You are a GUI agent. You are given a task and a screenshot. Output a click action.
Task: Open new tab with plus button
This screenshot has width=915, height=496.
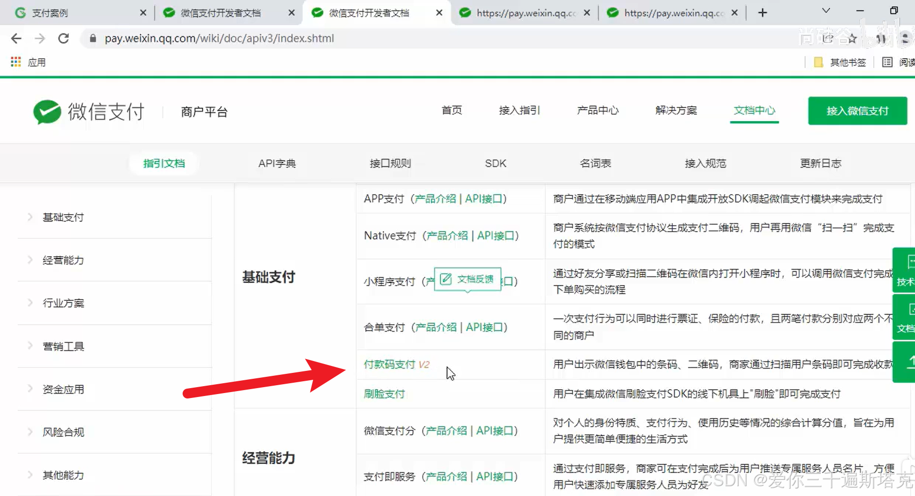762,13
